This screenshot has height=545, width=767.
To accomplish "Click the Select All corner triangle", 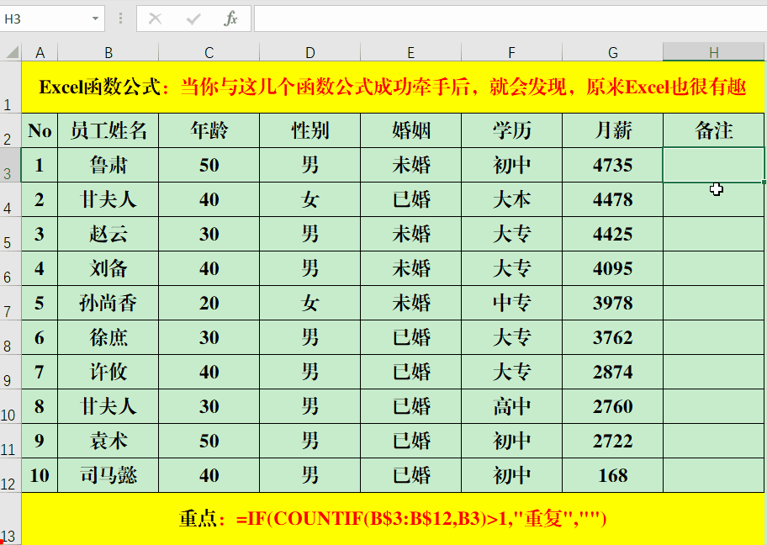I will (x=11, y=51).
